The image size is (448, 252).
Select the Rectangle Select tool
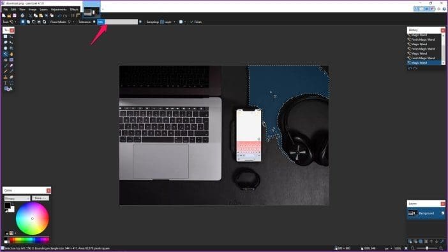(6, 36)
